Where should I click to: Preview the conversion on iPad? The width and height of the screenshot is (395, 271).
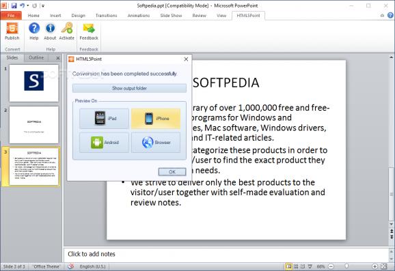[x=104, y=119]
